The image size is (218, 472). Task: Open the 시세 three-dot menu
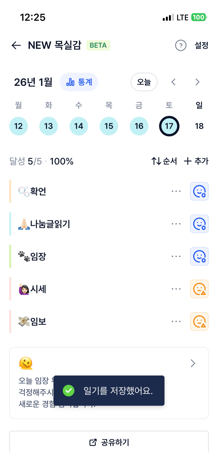(x=176, y=289)
